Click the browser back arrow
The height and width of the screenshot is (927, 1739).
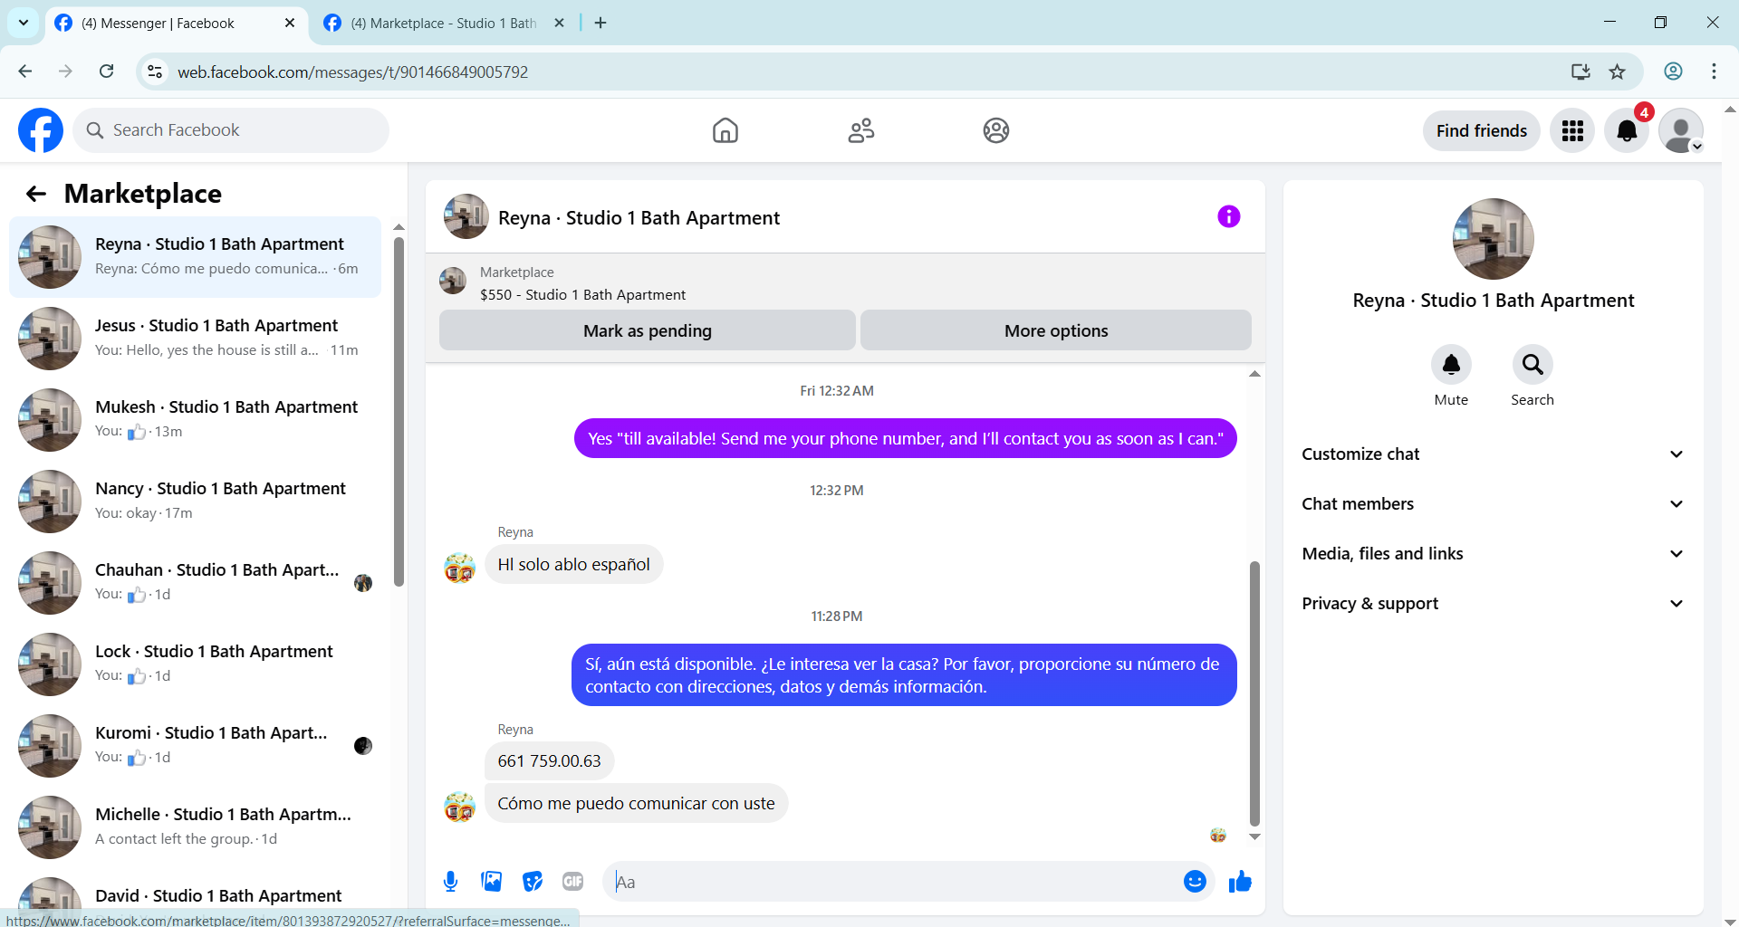click(x=25, y=72)
